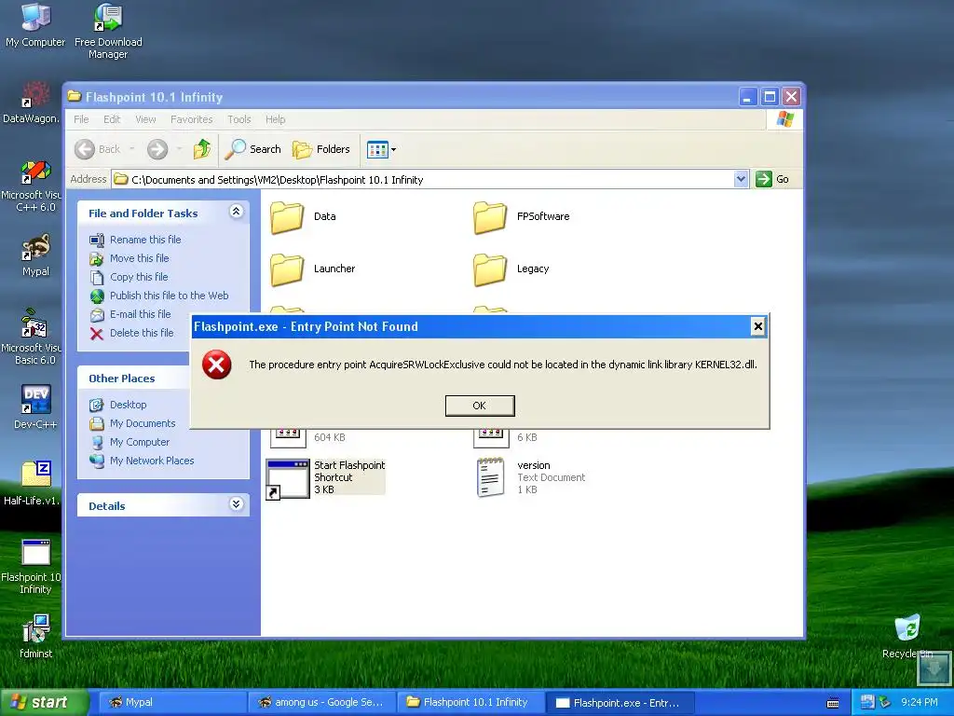This screenshot has width=954, height=716.
Task: Open the File menu in Explorer
Action: click(x=81, y=119)
